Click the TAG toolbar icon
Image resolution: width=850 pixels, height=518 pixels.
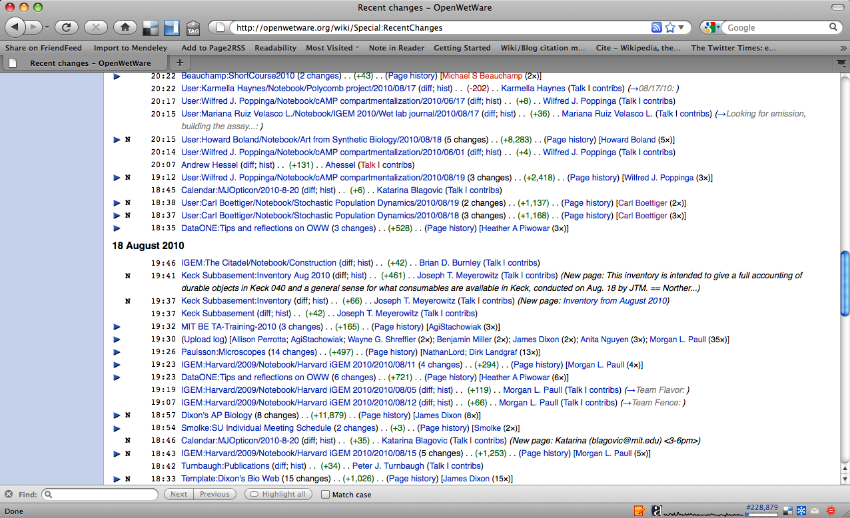193,28
